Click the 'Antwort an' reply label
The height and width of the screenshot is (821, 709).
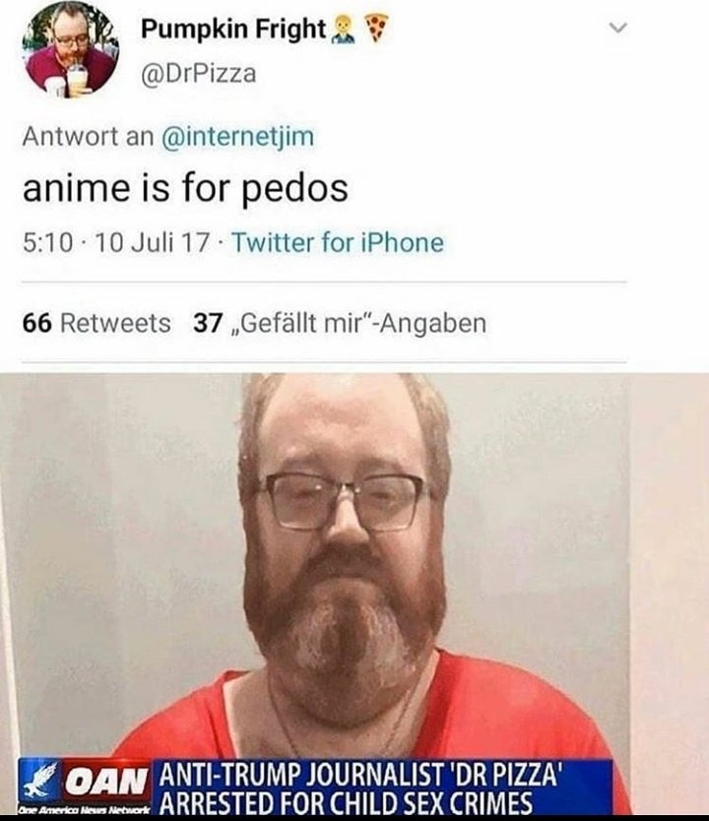point(88,137)
